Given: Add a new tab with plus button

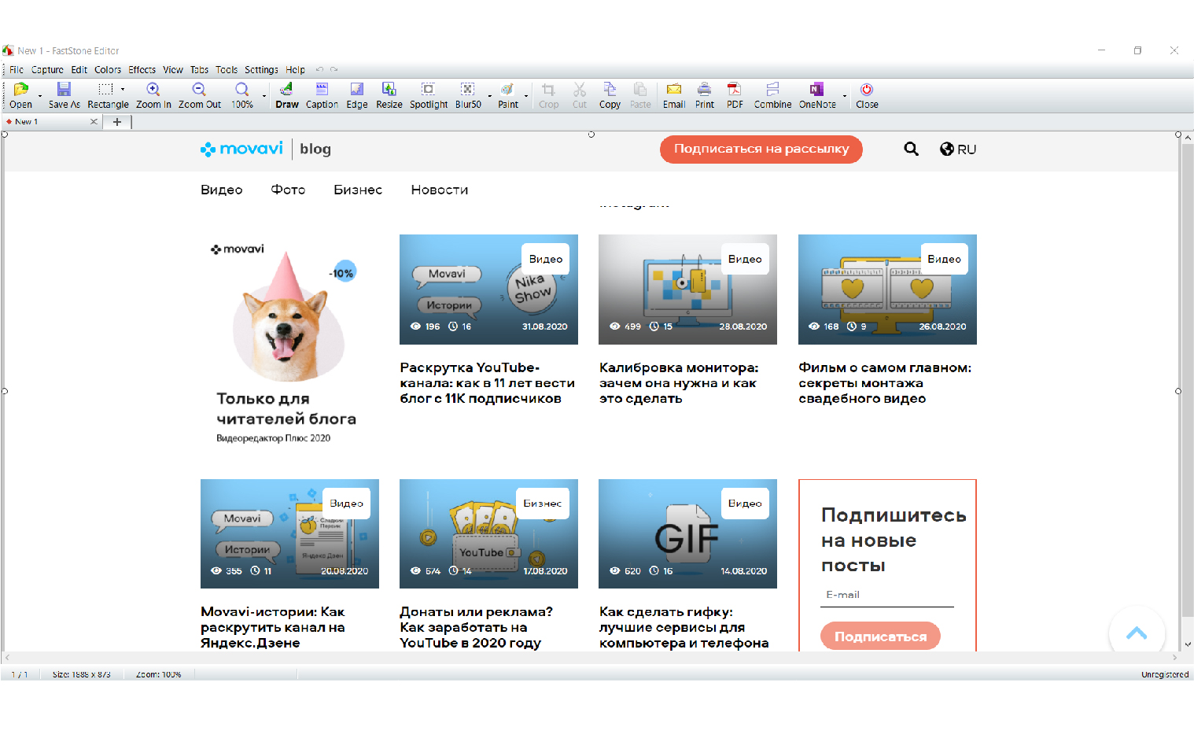Looking at the screenshot, I should (117, 122).
